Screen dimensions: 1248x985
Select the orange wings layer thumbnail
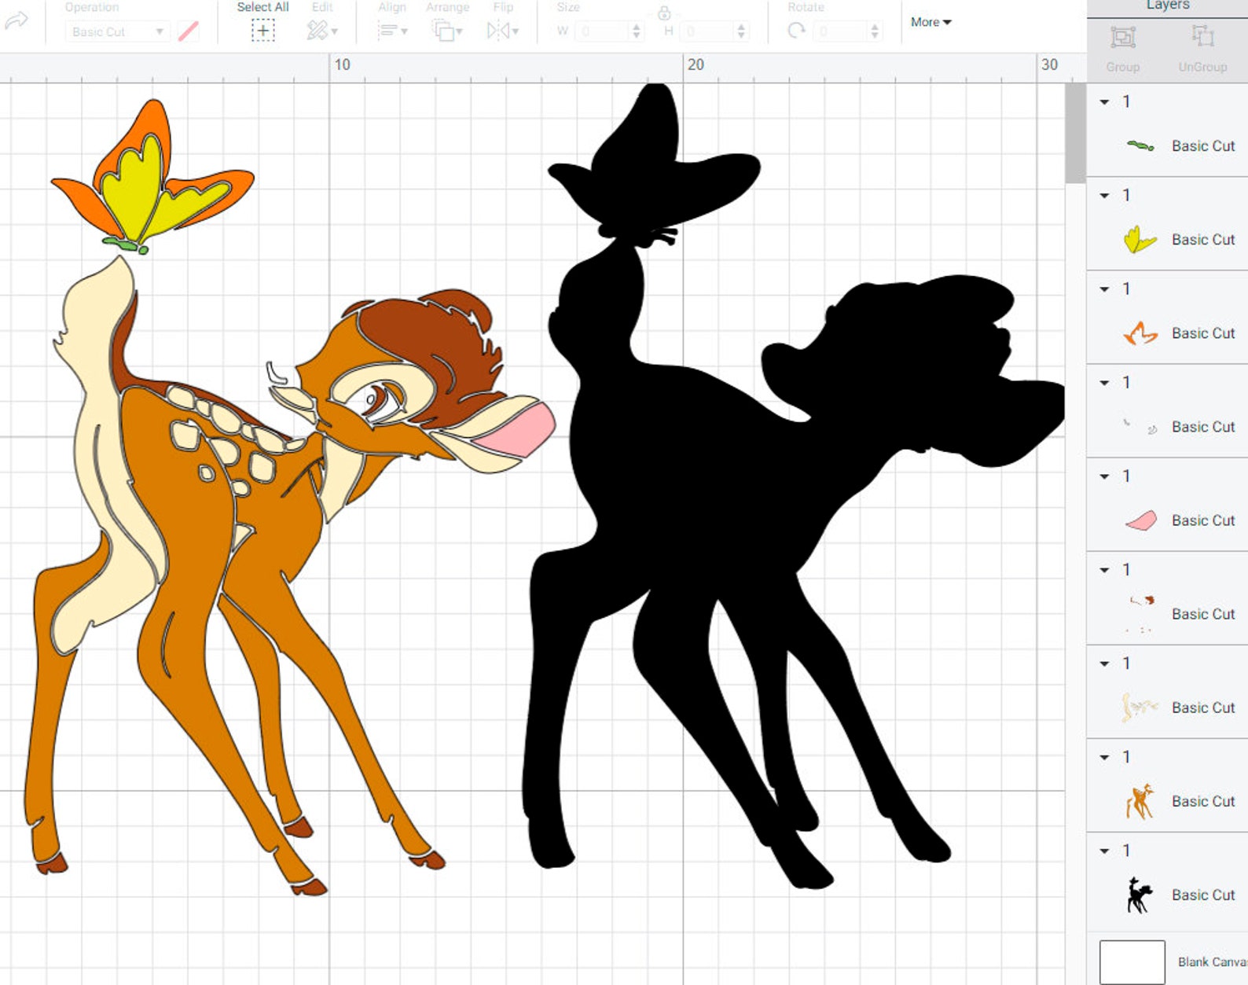click(x=1140, y=333)
